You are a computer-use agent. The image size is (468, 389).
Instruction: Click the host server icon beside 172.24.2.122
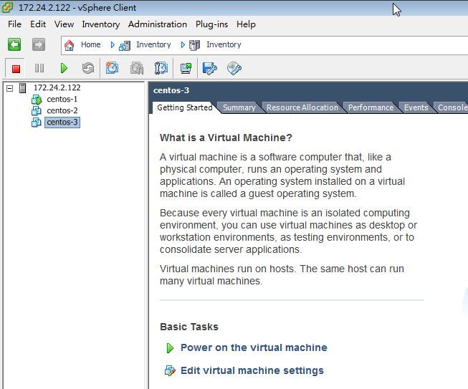[22, 88]
